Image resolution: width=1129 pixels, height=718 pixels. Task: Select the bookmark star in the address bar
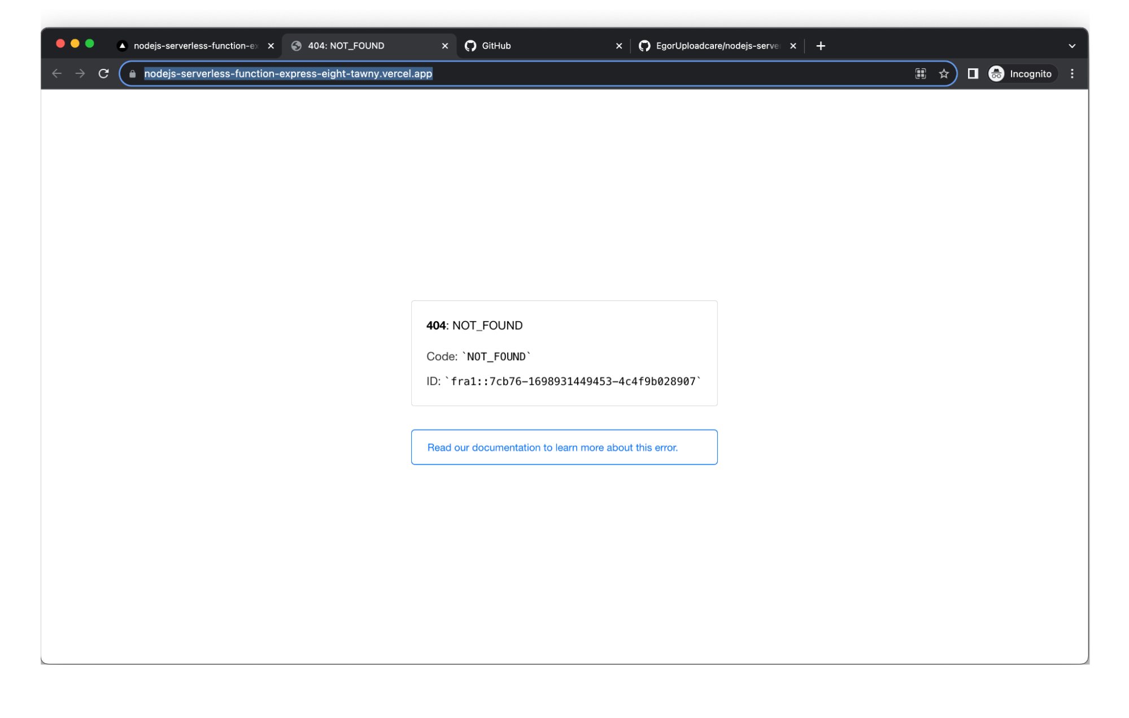[x=943, y=73]
